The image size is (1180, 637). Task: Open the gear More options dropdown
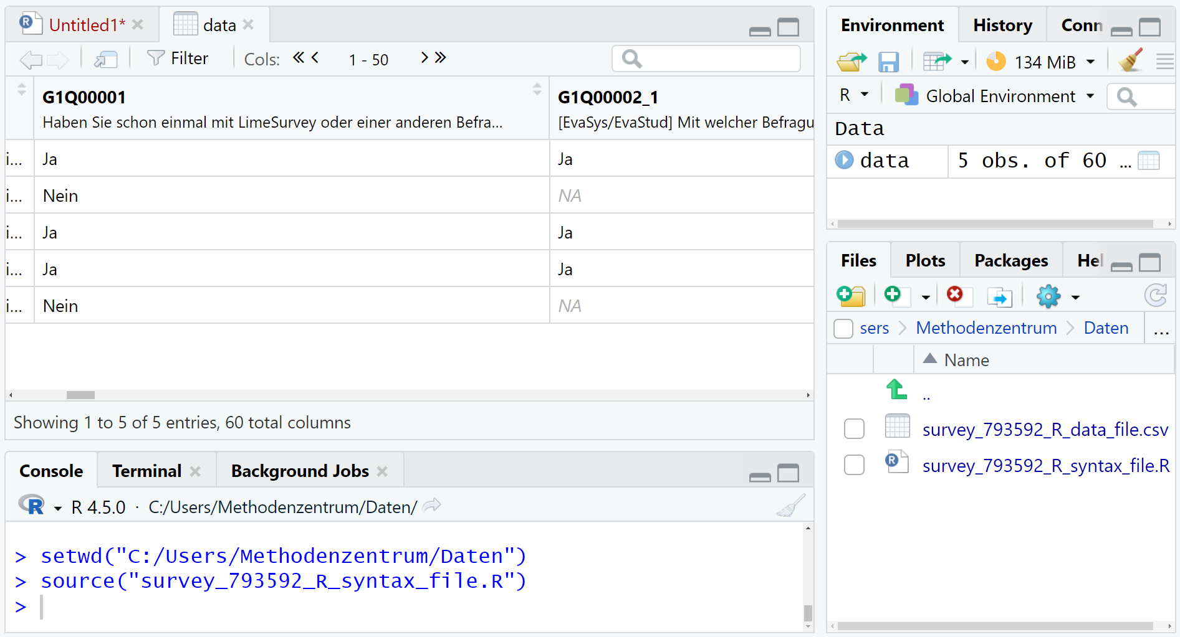1057,296
